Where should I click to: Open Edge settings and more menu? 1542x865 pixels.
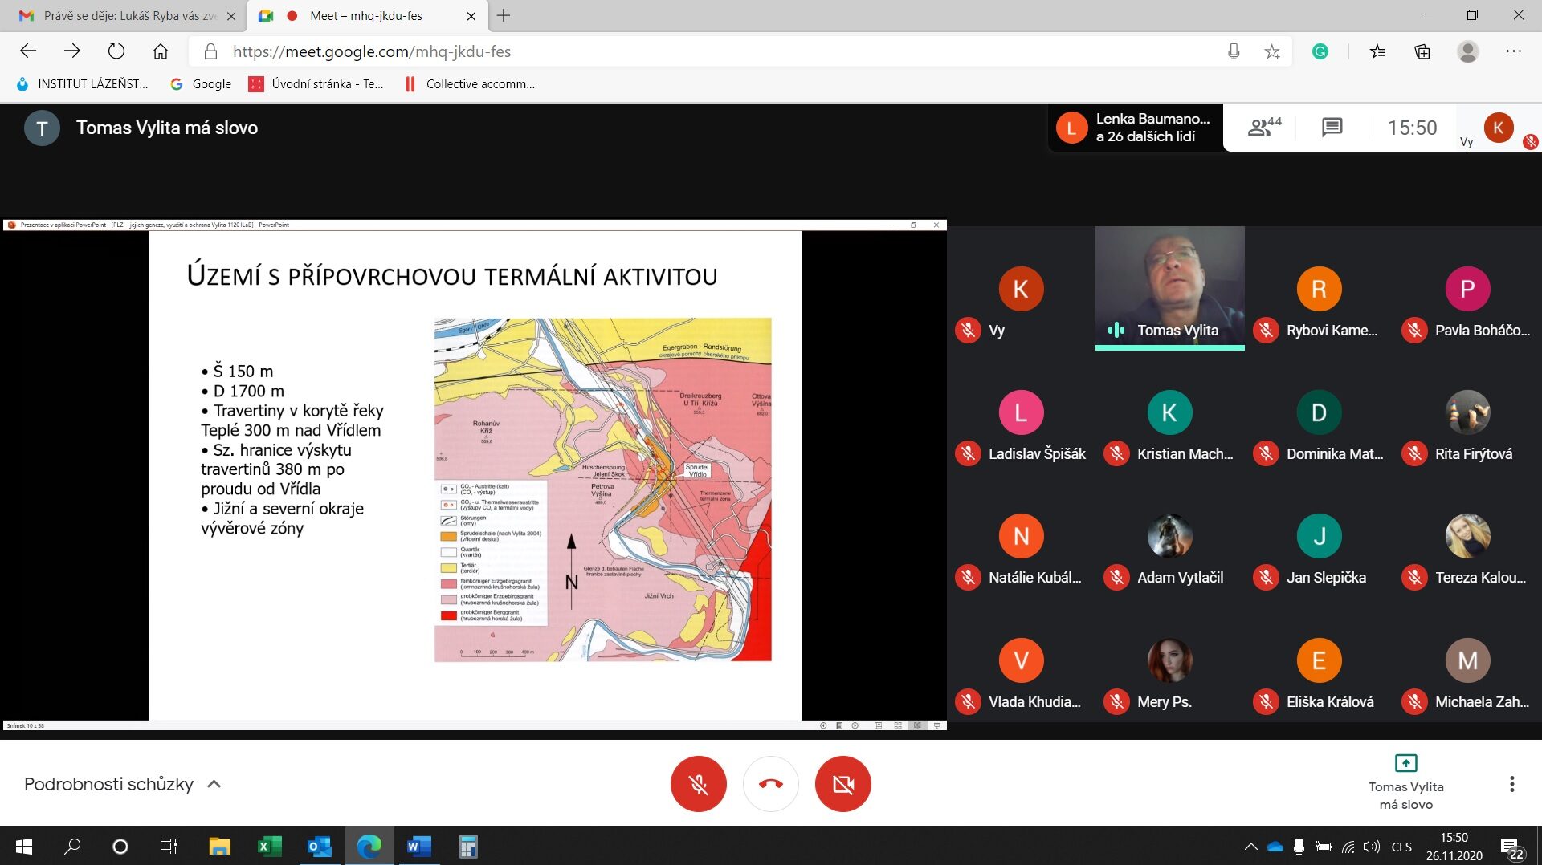[x=1514, y=51]
